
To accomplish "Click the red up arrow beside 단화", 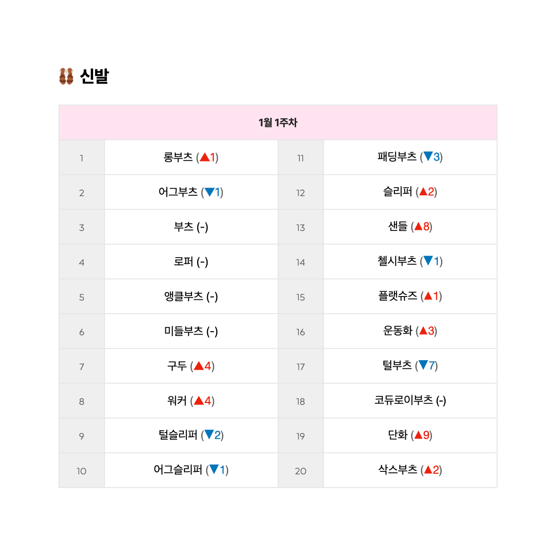I will click(x=419, y=435).
